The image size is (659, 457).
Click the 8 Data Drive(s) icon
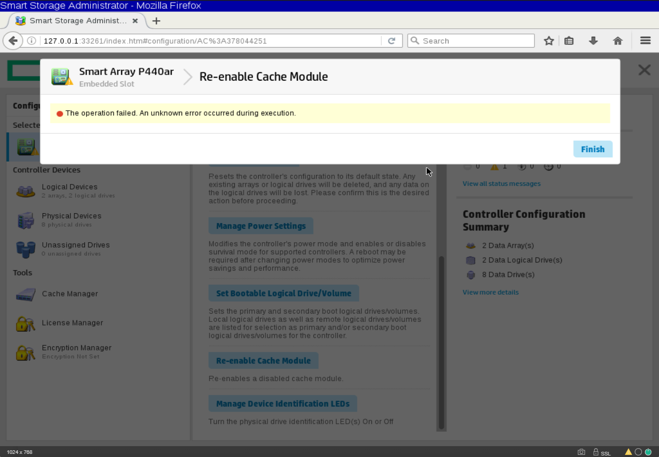point(470,275)
